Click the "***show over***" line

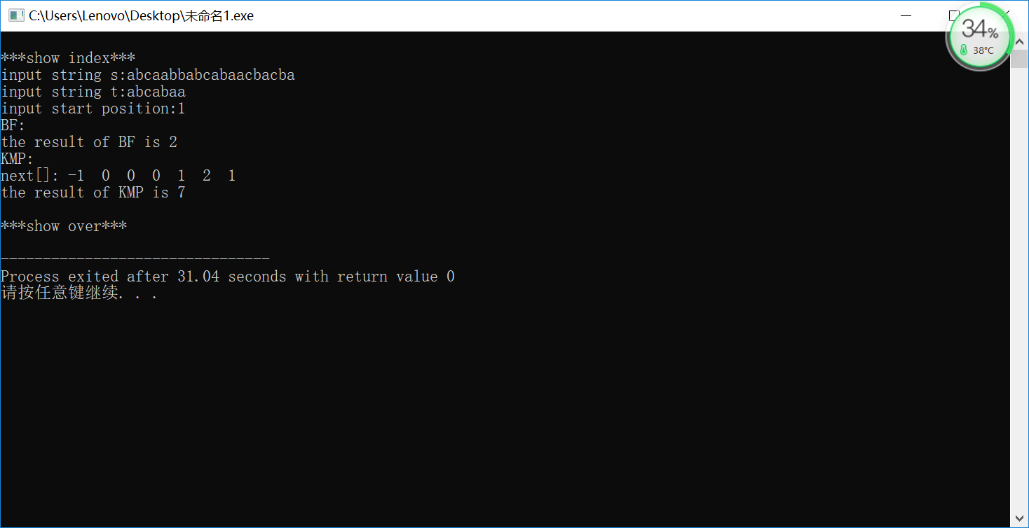coord(64,226)
